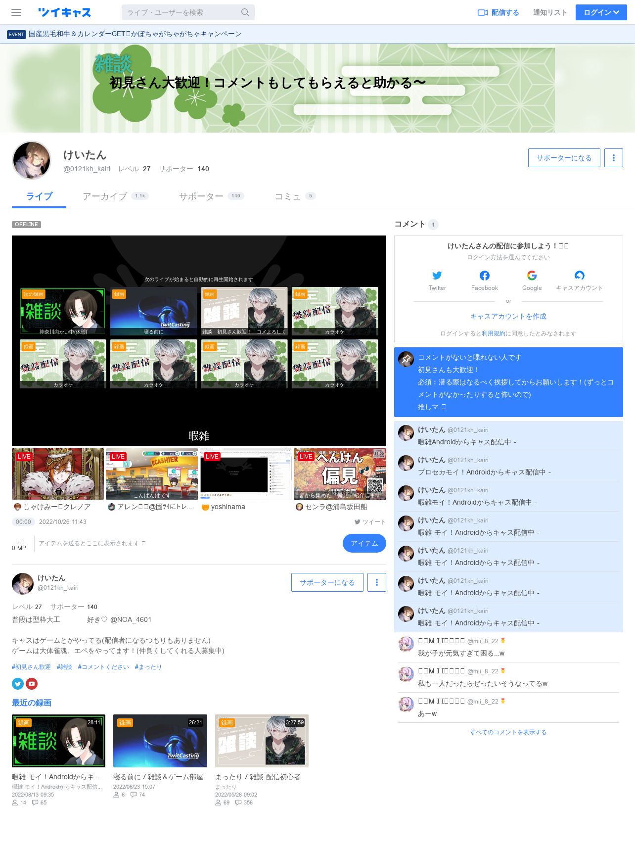Click the top サポーターになる button
The width and height of the screenshot is (635, 848).
pos(564,158)
